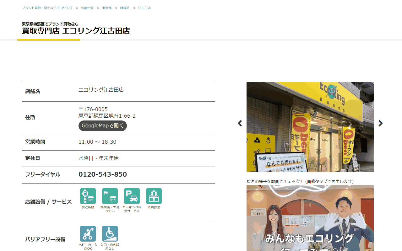This screenshot has width=402, height=251.
Task: Open 東京都 breadcrumb link
Action: pyautogui.click(x=107, y=8)
